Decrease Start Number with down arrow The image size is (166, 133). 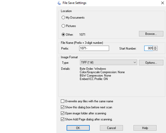[x=155, y=49]
